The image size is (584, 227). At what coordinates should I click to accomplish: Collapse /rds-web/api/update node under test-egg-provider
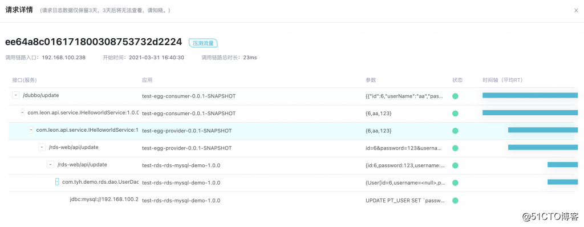coord(42,147)
